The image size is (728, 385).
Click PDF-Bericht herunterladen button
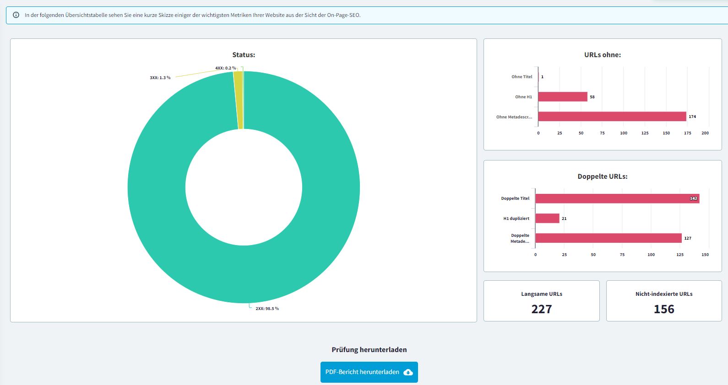pyautogui.click(x=362, y=372)
